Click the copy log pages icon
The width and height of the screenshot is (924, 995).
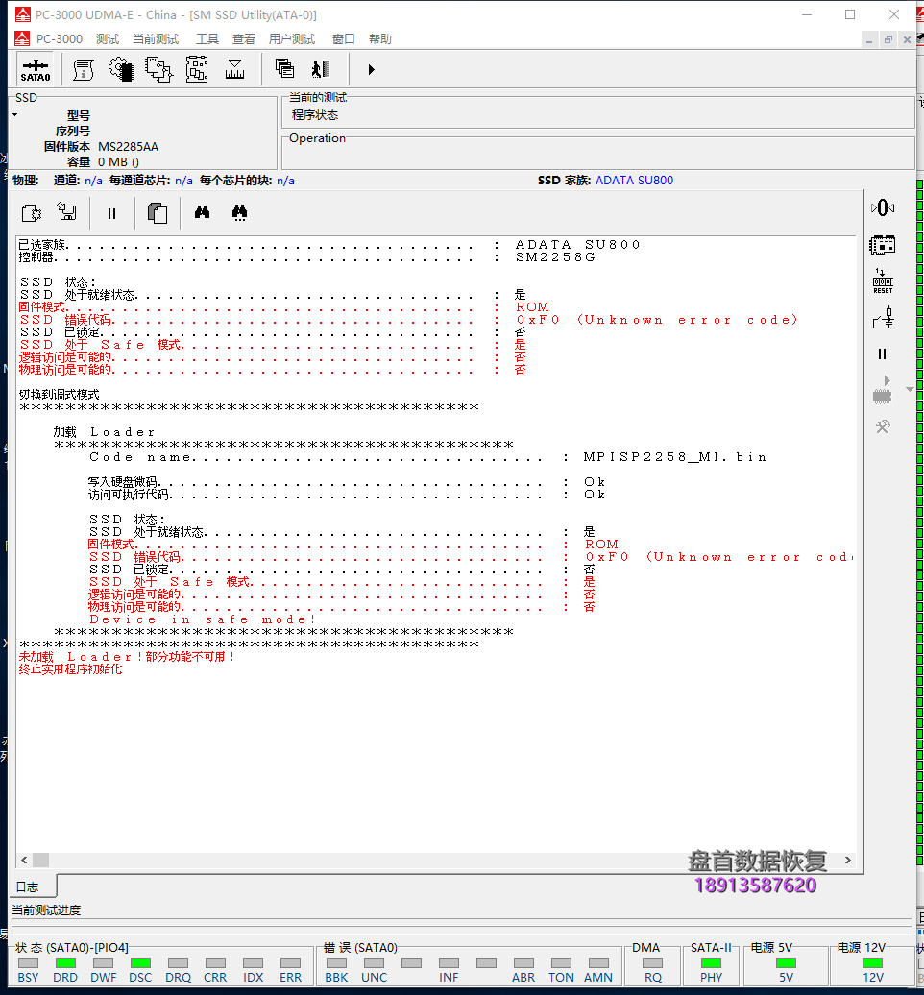158,212
